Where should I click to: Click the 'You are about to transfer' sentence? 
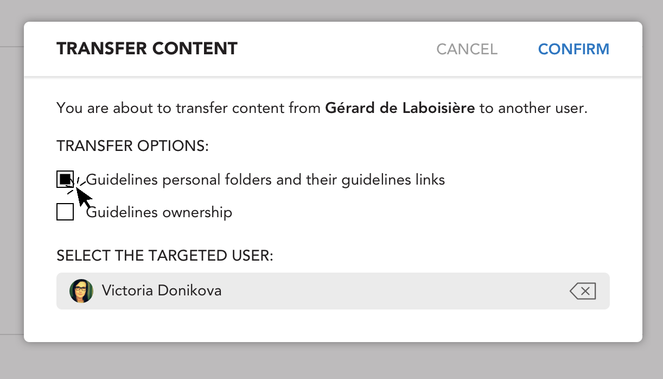tap(322, 108)
